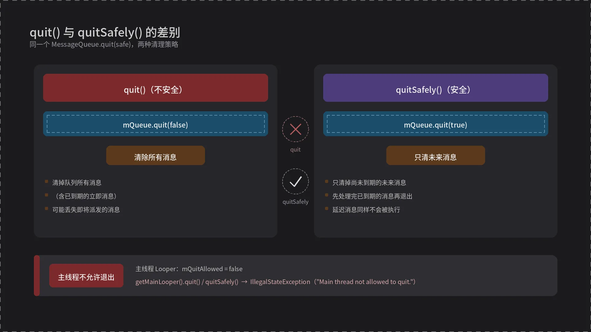Click bullet 可能丢失即将派发的消息

[86, 210]
